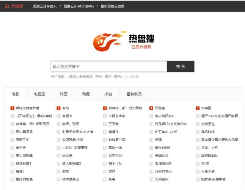This screenshot has height=190, width=245.
Task: Open movie entry 唐人街探案3
Action: tap(71, 163)
